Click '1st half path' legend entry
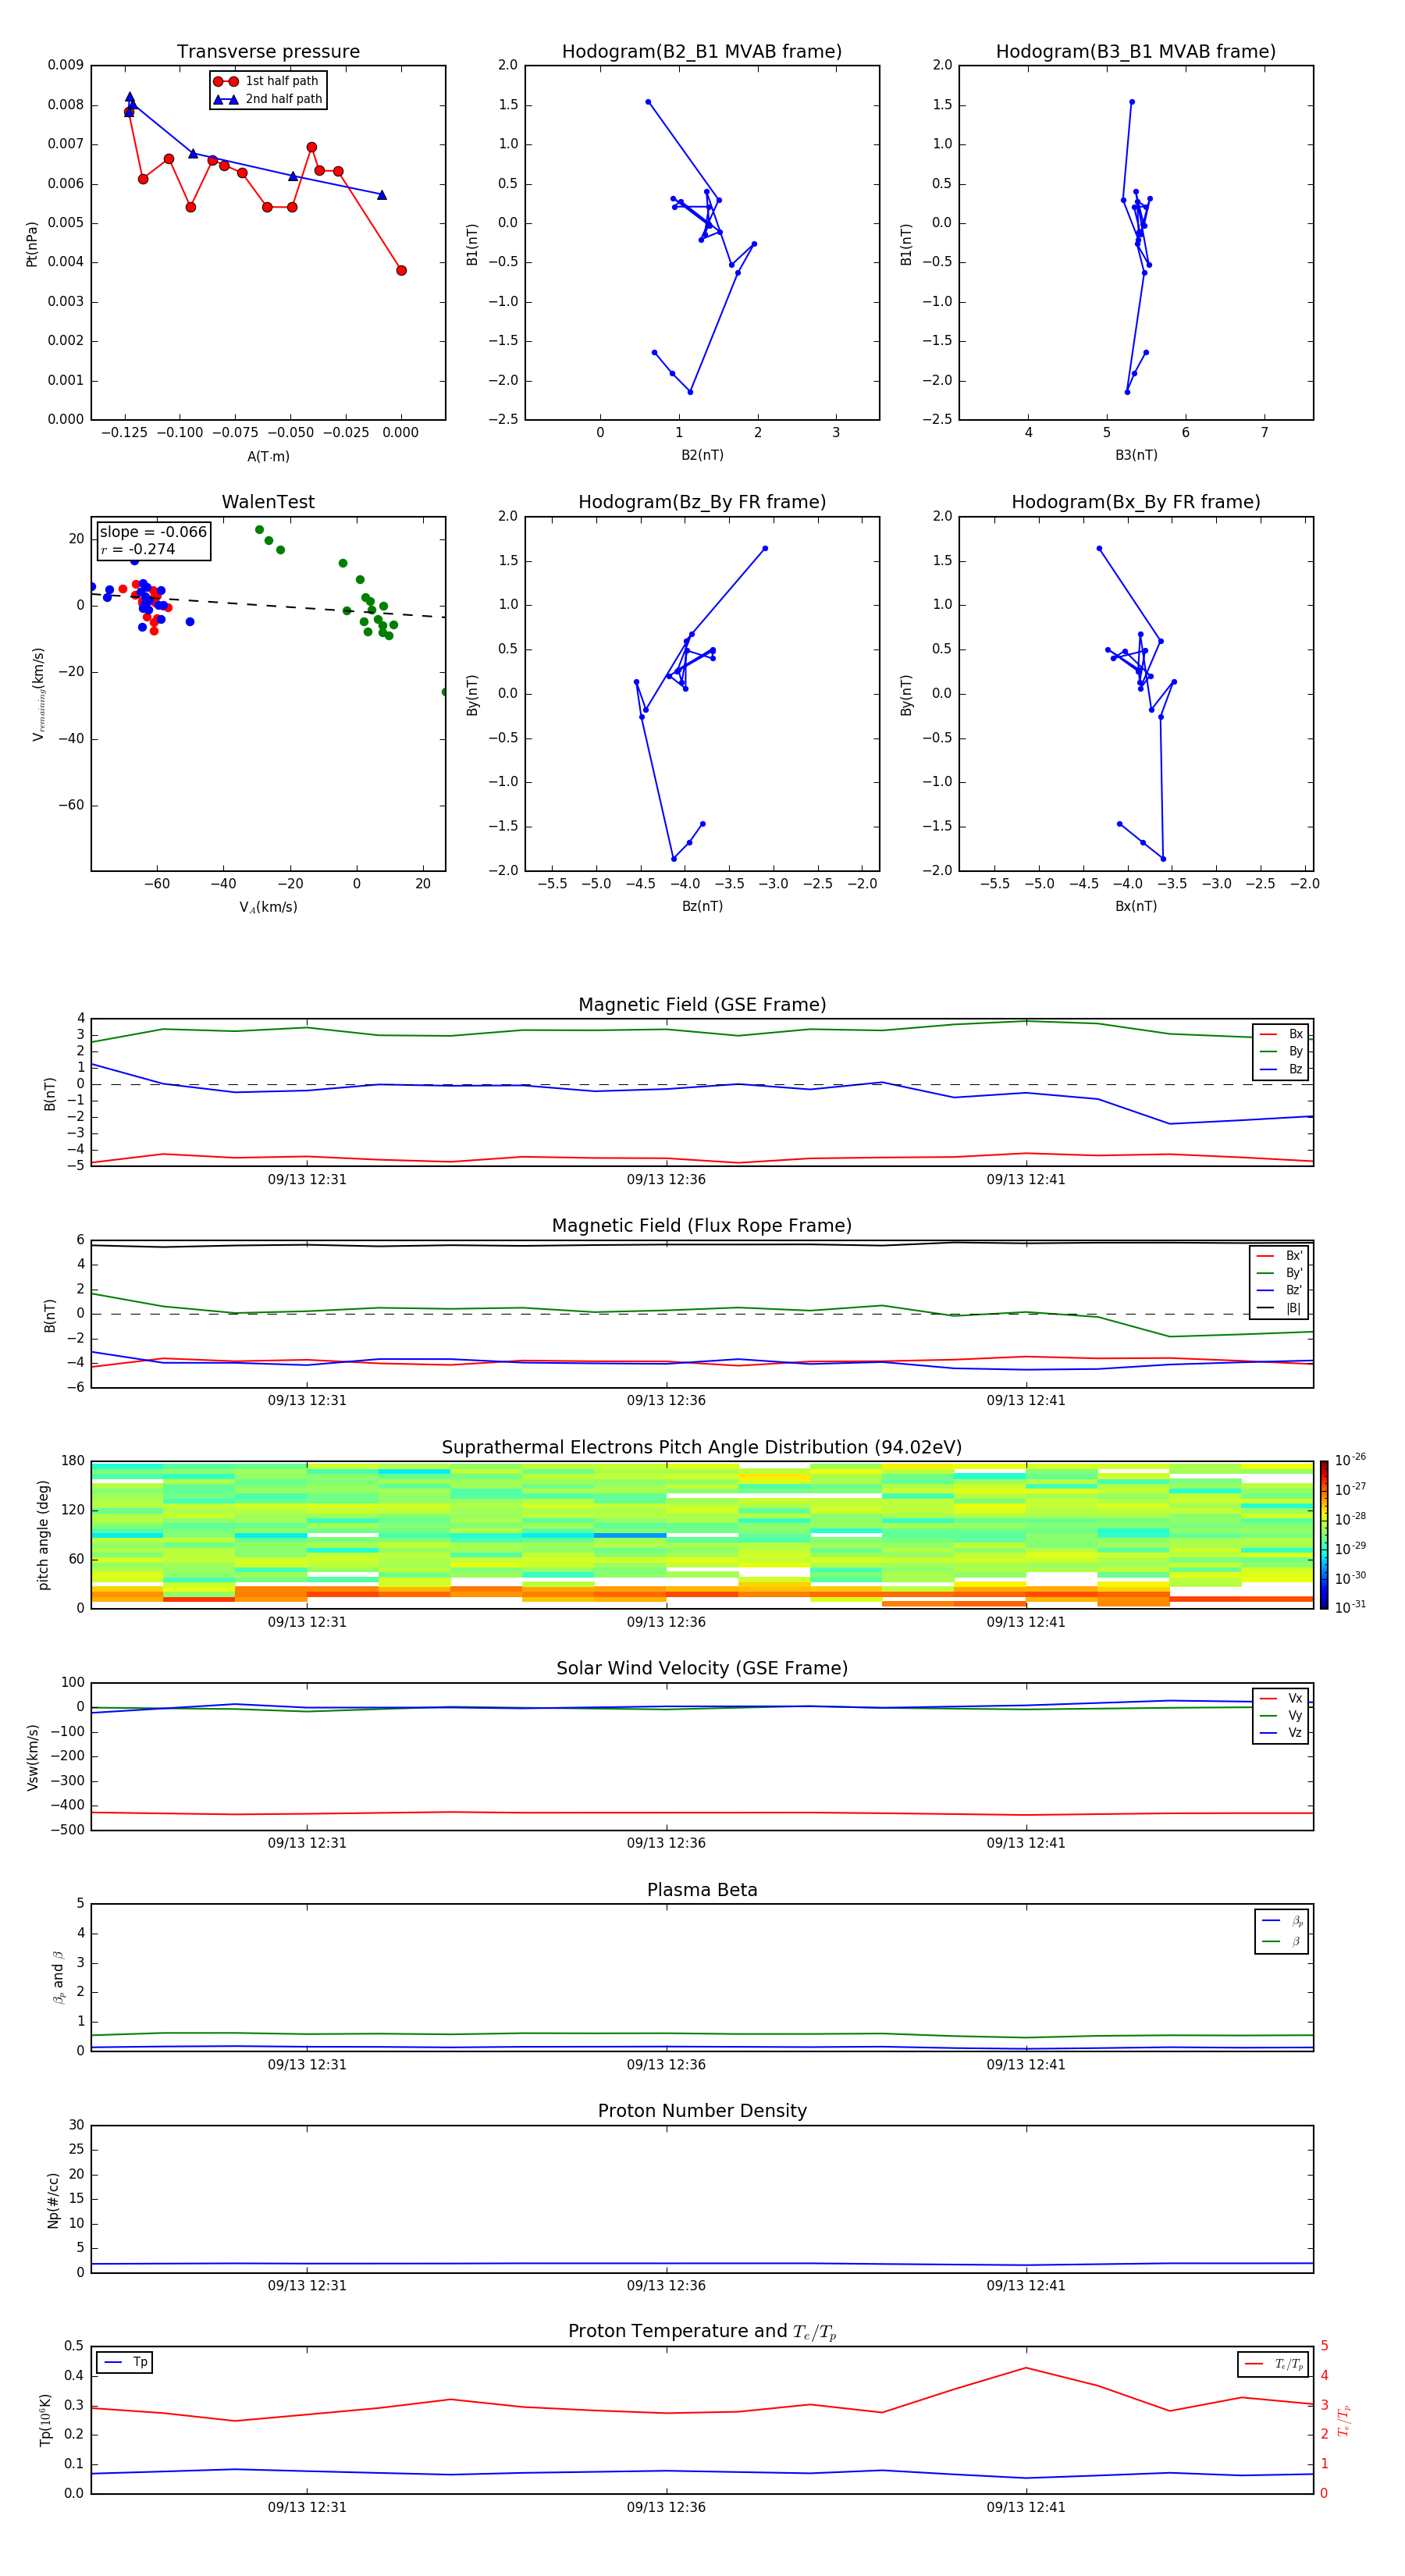This screenshot has height=2576, width=1405. coord(266,81)
